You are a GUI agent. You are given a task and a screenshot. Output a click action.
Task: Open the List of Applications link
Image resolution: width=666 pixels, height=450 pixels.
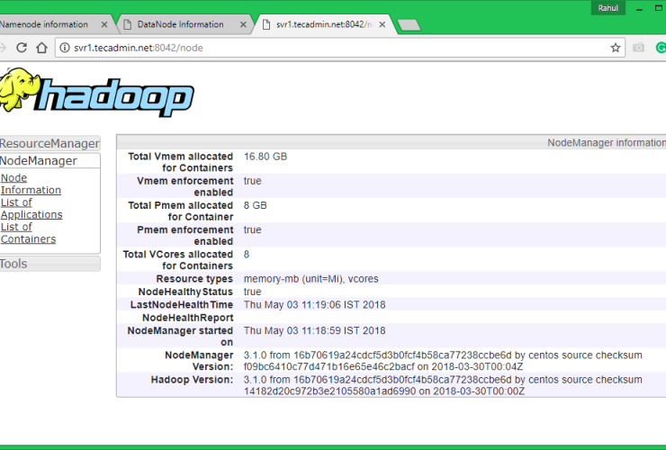[31, 209]
